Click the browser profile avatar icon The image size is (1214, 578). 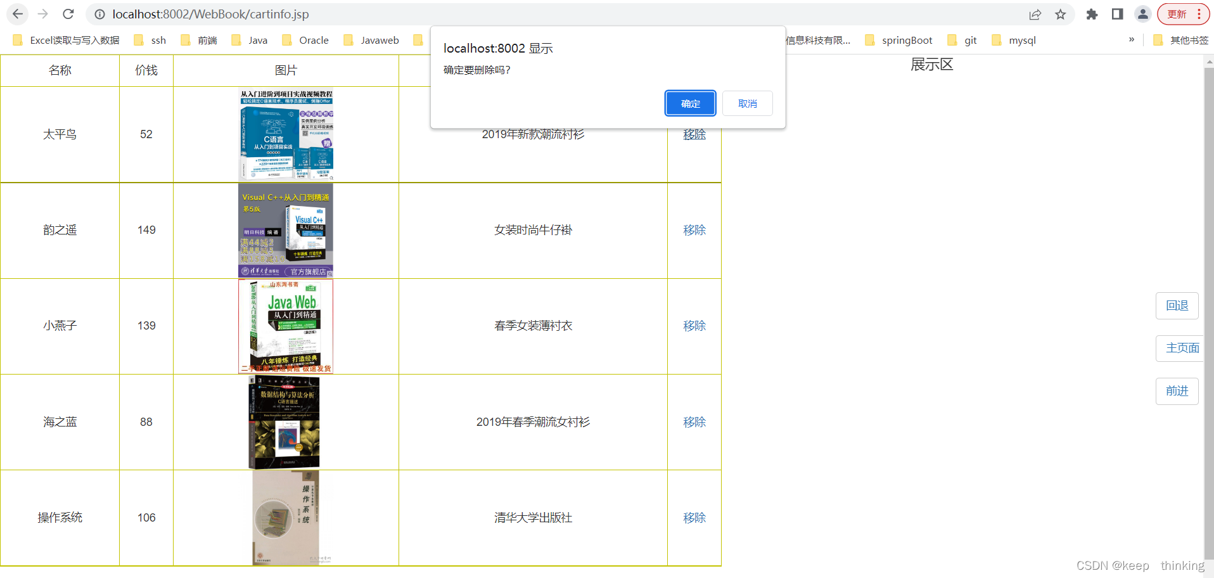[1142, 14]
